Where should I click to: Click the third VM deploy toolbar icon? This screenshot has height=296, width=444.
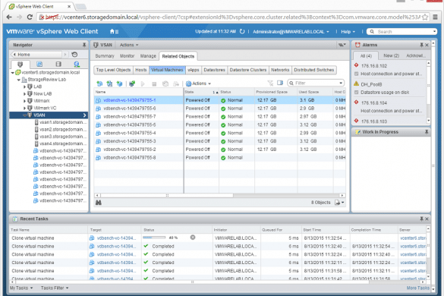pyautogui.click(x=119, y=83)
